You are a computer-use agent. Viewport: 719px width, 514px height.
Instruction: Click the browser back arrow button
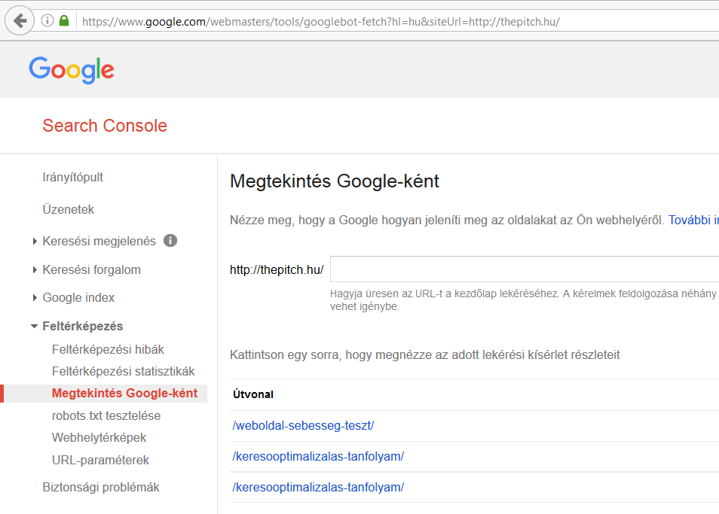click(20, 20)
